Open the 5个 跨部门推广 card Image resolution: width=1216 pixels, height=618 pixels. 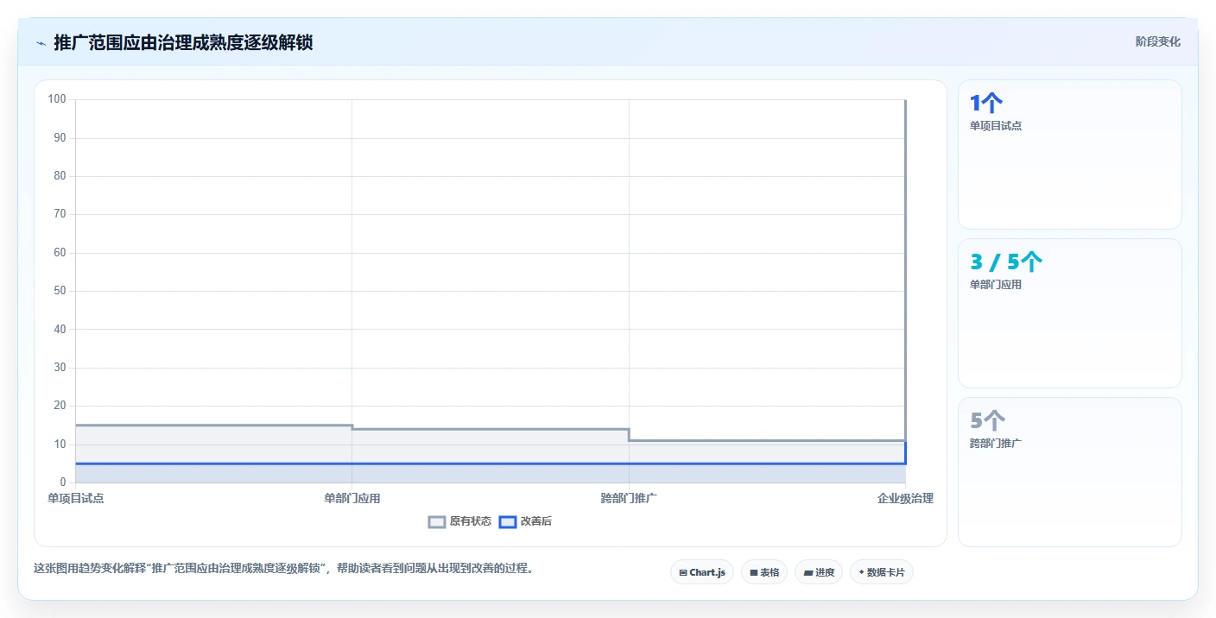tap(1070, 472)
